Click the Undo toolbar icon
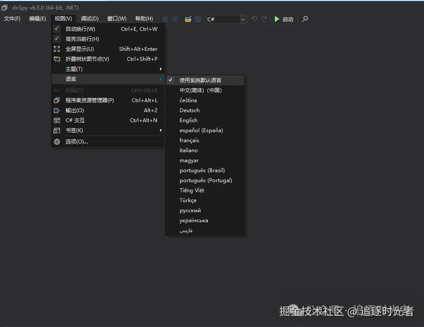This screenshot has height=327, width=424. tap(254, 19)
